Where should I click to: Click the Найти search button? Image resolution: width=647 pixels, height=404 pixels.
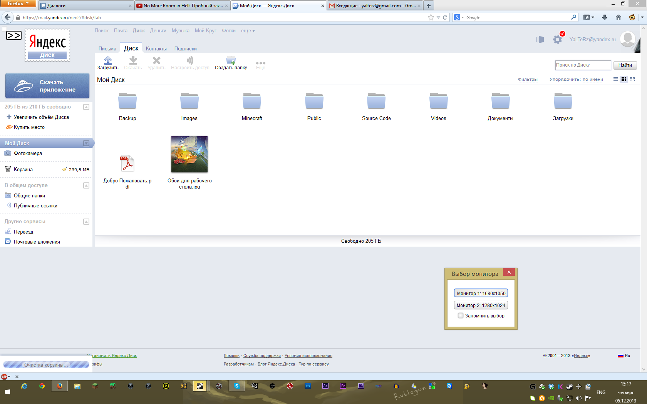click(625, 65)
